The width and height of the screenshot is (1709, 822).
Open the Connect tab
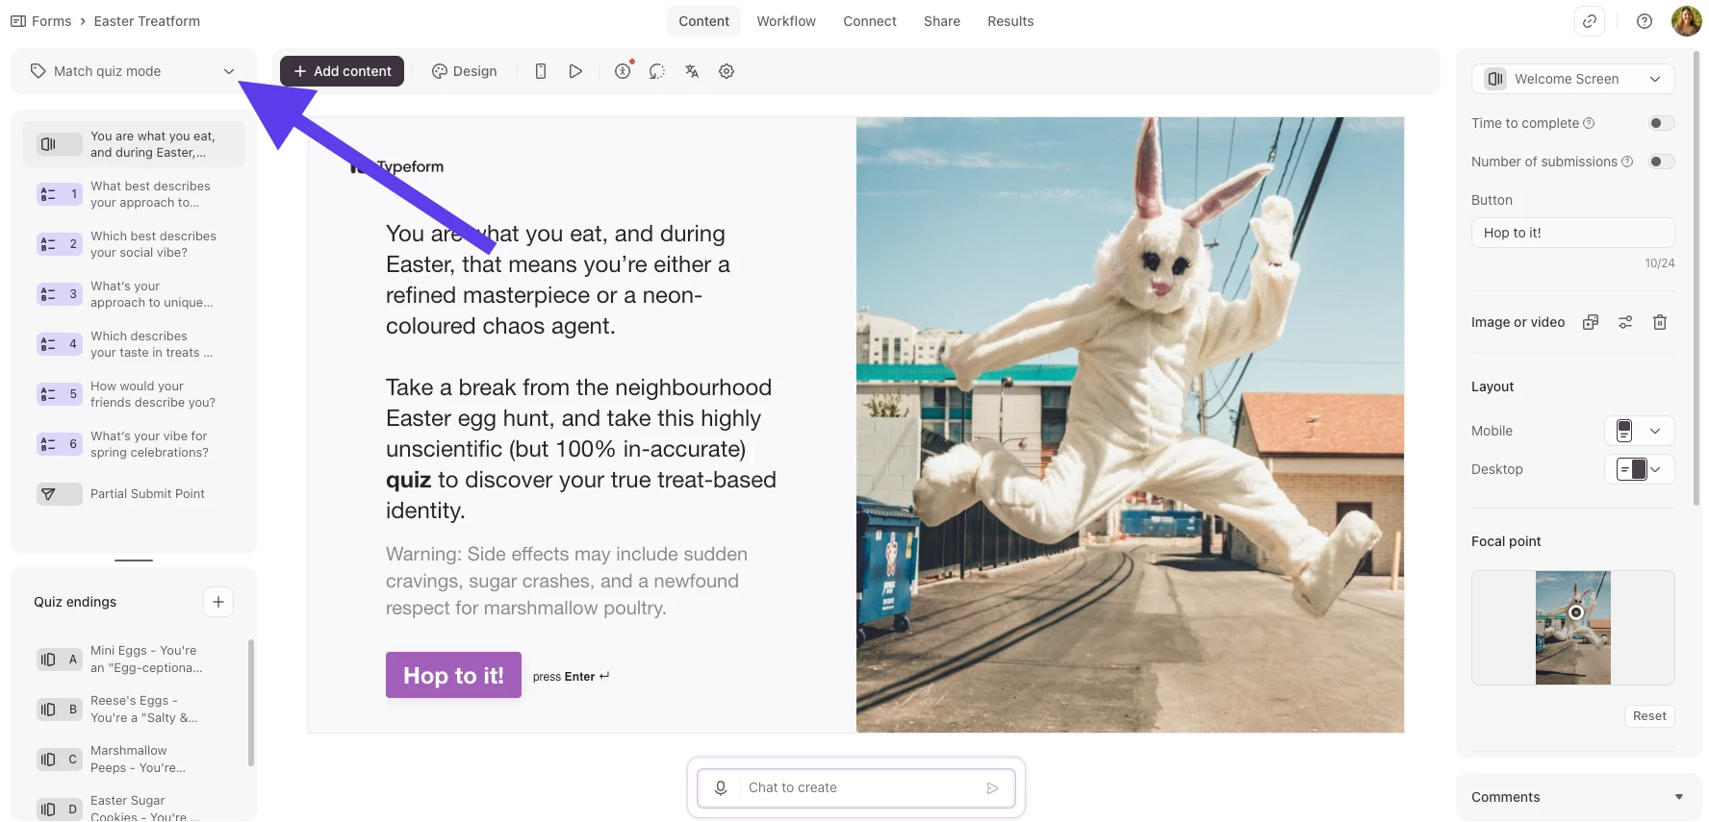point(870,21)
